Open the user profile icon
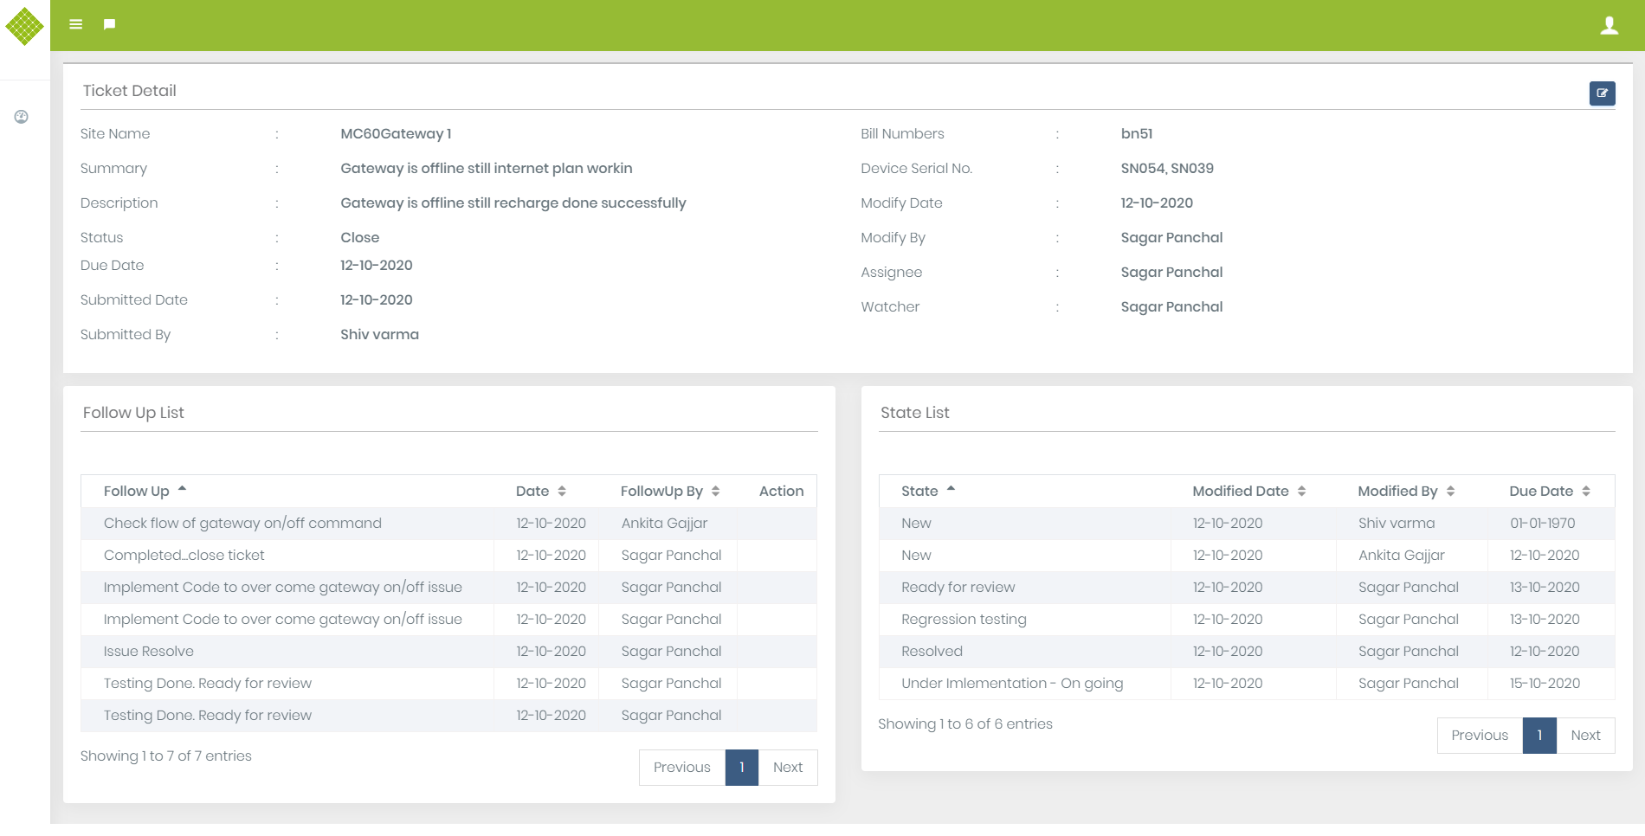The height and width of the screenshot is (836, 1645). pyautogui.click(x=1609, y=25)
